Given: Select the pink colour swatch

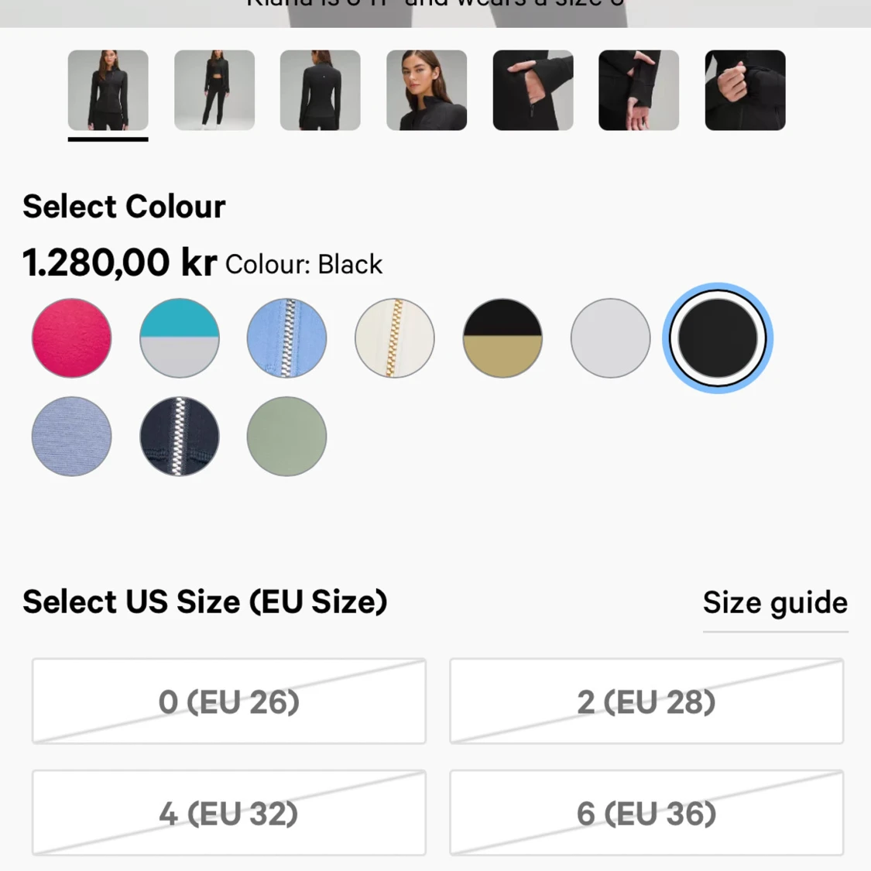Looking at the screenshot, I should pyautogui.click(x=72, y=338).
